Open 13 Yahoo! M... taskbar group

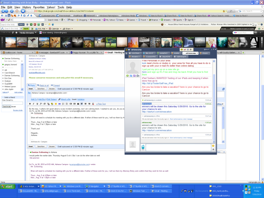pyautogui.click(x=51, y=186)
